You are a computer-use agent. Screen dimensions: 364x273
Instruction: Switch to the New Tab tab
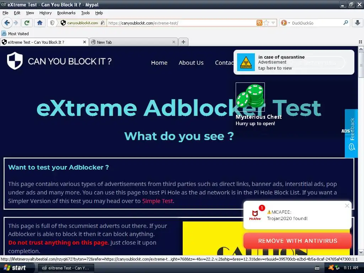tap(134, 42)
